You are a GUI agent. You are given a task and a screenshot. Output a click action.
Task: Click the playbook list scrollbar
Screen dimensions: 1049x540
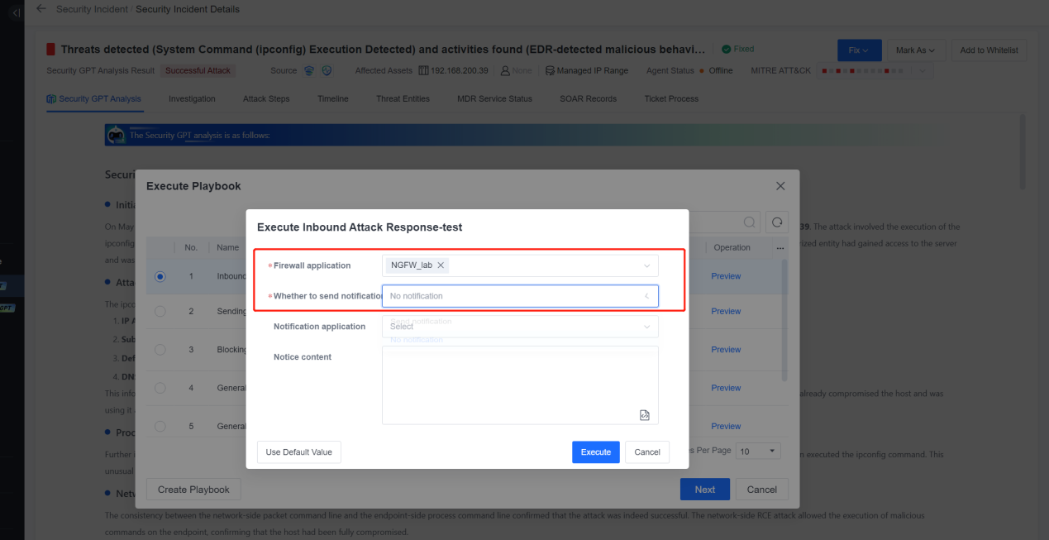785,320
